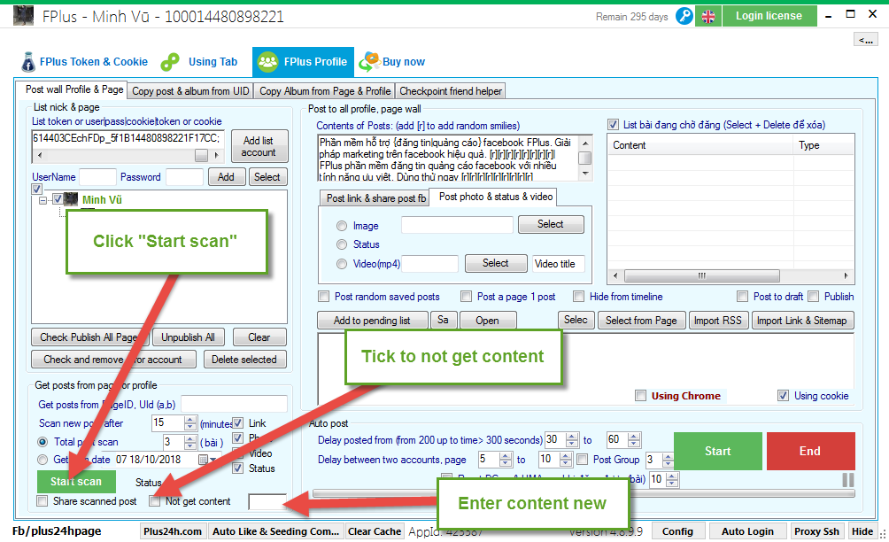Click the flask icon for FPlus Token & Cookie
The width and height of the screenshot is (889, 542).
point(28,62)
